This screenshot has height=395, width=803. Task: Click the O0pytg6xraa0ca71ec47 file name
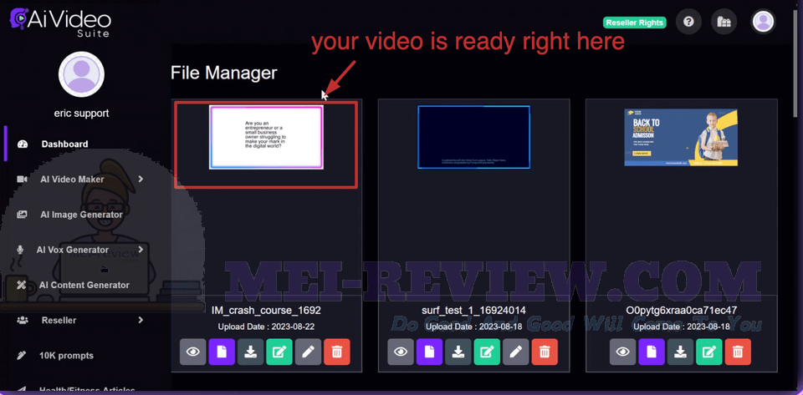(682, 310)
